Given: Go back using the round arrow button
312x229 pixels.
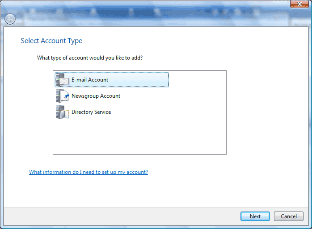Looking at the screenshot, I should pyautogui.click(x=10, y=19).
